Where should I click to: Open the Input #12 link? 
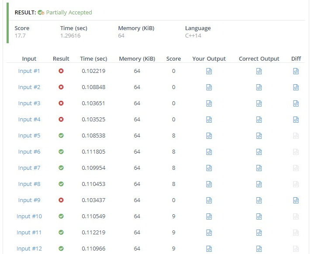(x=29, y=248)
